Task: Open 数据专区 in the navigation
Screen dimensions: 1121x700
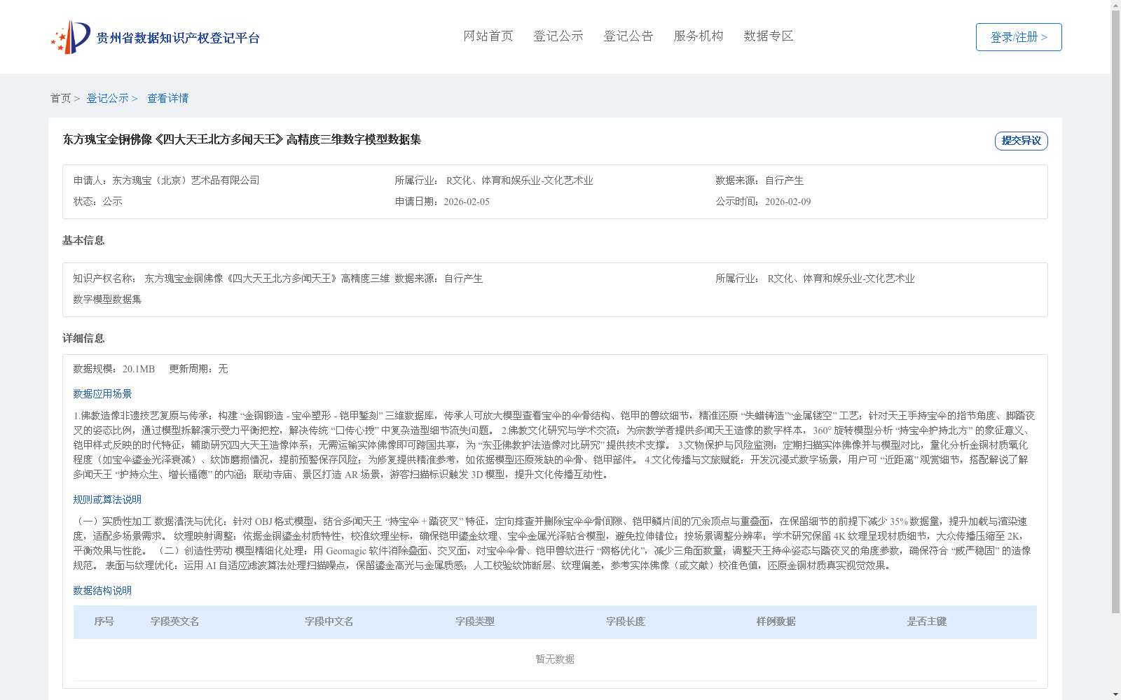Action: click(769, 36)
